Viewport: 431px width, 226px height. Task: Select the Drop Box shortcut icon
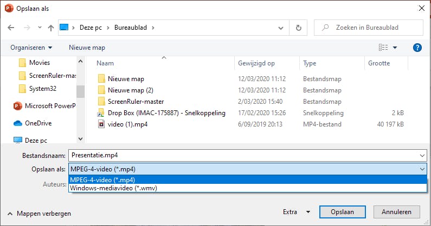pyautogui.click(x=101, y=112)
